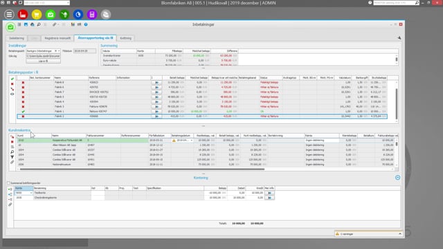Click the blue help question mark icon

coord(86,25)
